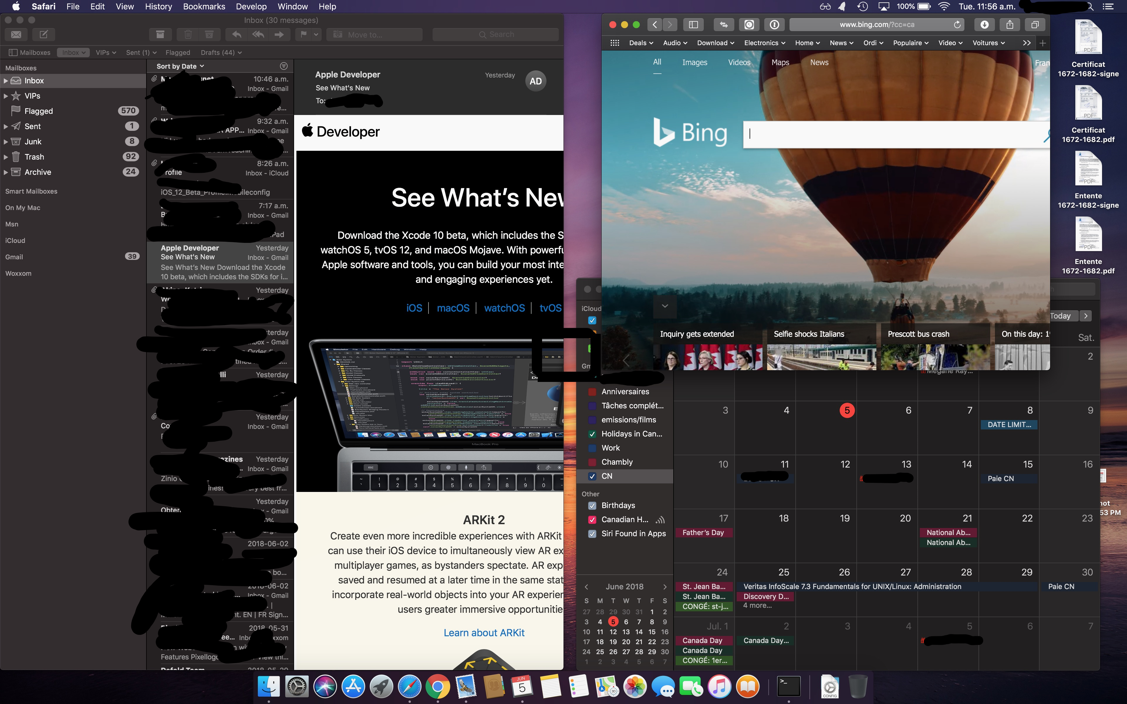Toggle the Holidays in Canada calendar checkbox
The image size is (1127, 704).
(x=592, y=434)
